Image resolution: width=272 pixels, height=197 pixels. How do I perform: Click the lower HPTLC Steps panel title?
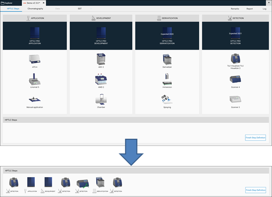point(11,171)
